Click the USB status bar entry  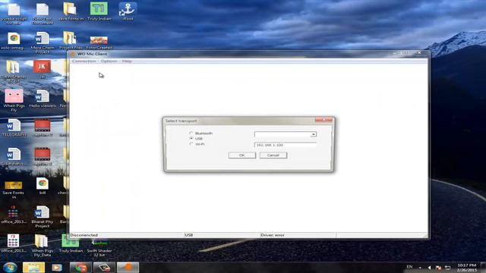point(189,235)
